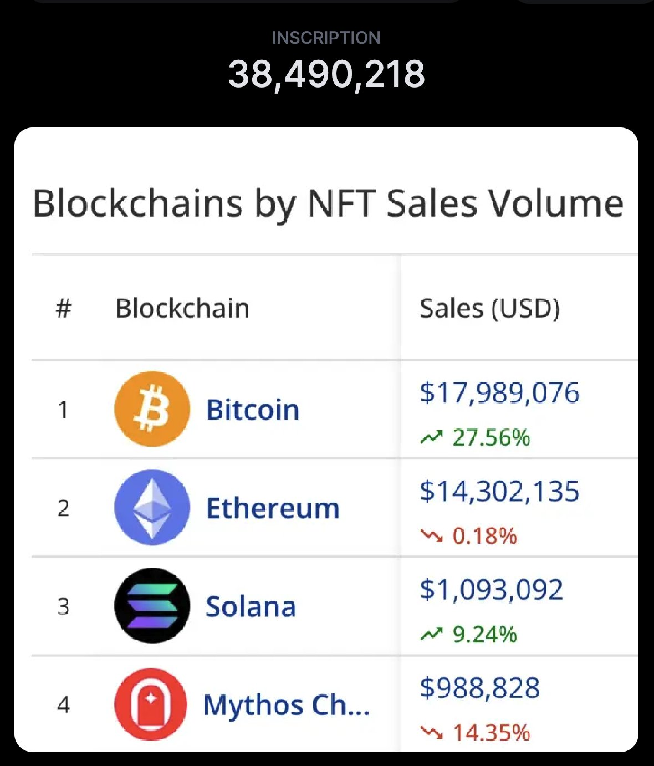Click the green uptrend arrow beside 27.56%
Viewport: 654px width, 766px height.
432,437
